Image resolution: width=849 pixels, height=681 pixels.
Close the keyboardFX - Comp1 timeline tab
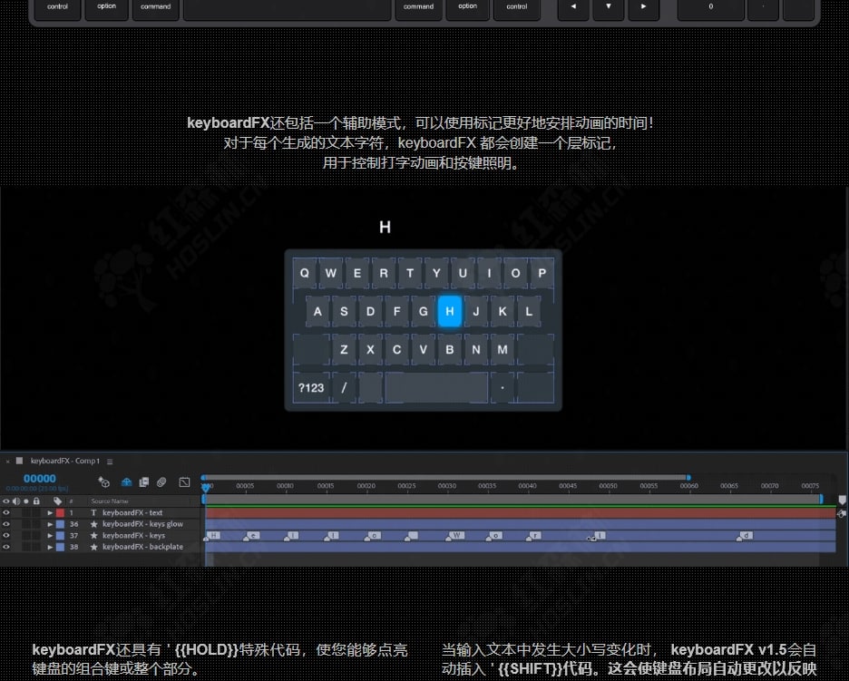7,462
